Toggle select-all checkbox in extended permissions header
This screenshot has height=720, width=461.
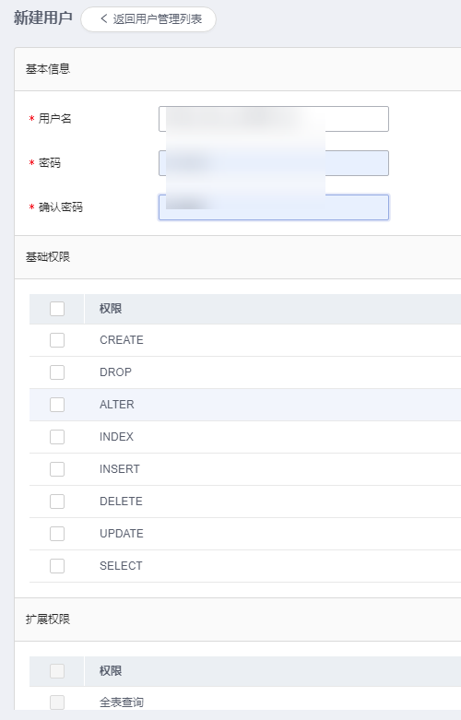tap(57, 671)
